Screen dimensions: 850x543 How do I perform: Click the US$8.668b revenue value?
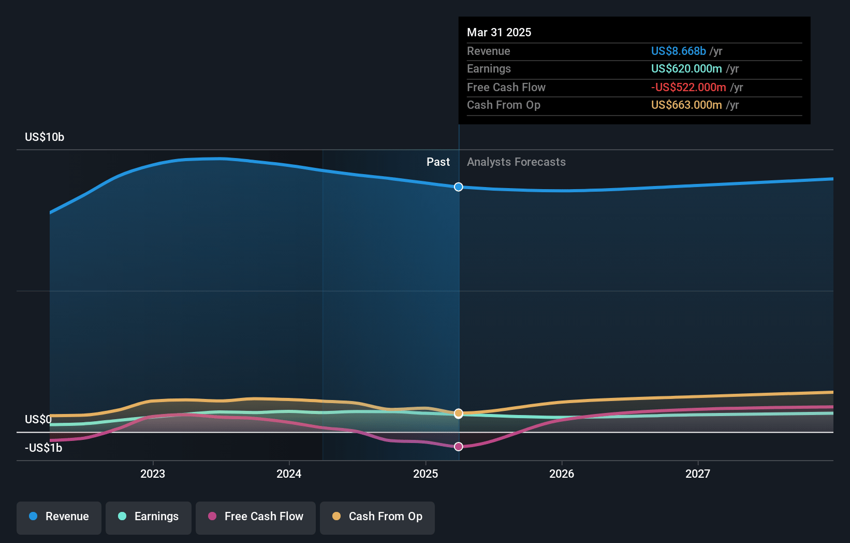[679, 51]
